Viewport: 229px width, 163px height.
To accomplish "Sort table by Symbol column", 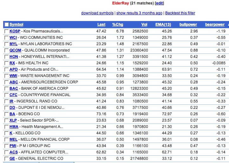I will pos(16,25).
